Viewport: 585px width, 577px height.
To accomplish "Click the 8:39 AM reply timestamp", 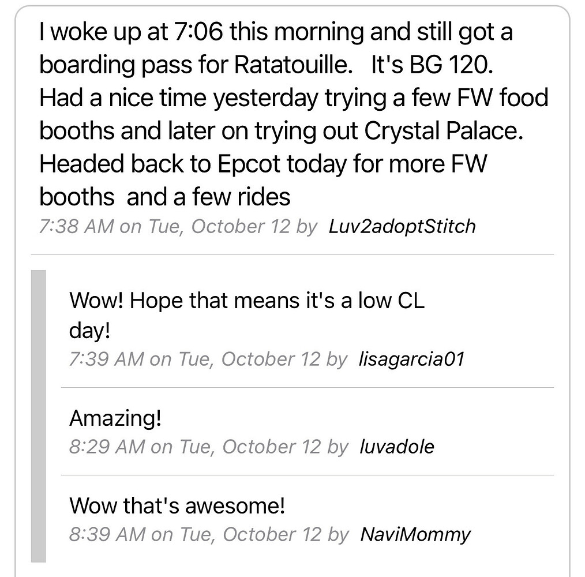I will click(x=208, y=534).
